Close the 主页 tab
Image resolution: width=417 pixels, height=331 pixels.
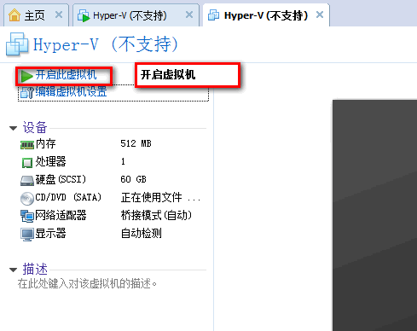coord(59,15)
